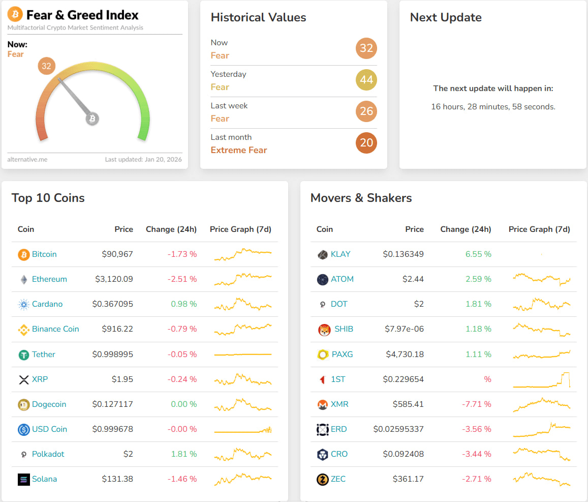Click the DOT icon in Movers & Shakers

tap(323, 304)
